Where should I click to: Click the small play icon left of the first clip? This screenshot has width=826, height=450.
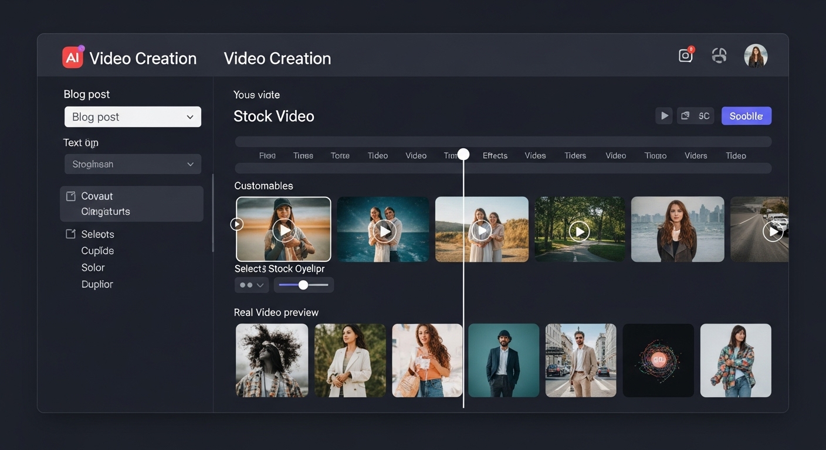click(237, 224)
